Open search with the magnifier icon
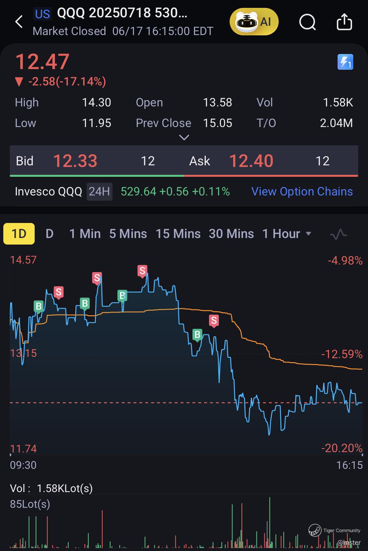This screenshot has height=551, width=368. [307, 22]
